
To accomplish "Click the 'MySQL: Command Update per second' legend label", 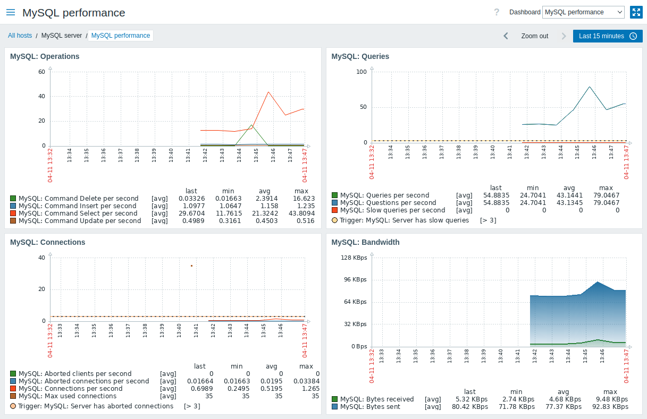I will (x=80, y=221).
